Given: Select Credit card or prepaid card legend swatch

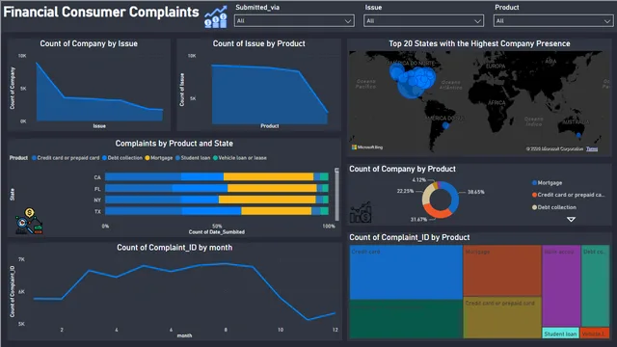Looking at the screenshot, I should [x=35, y=158].
